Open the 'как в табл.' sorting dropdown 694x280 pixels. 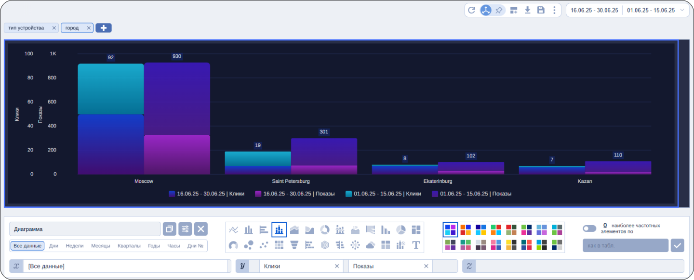625,245
